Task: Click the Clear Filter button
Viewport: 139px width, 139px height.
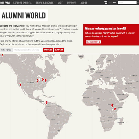Action: 59,50
